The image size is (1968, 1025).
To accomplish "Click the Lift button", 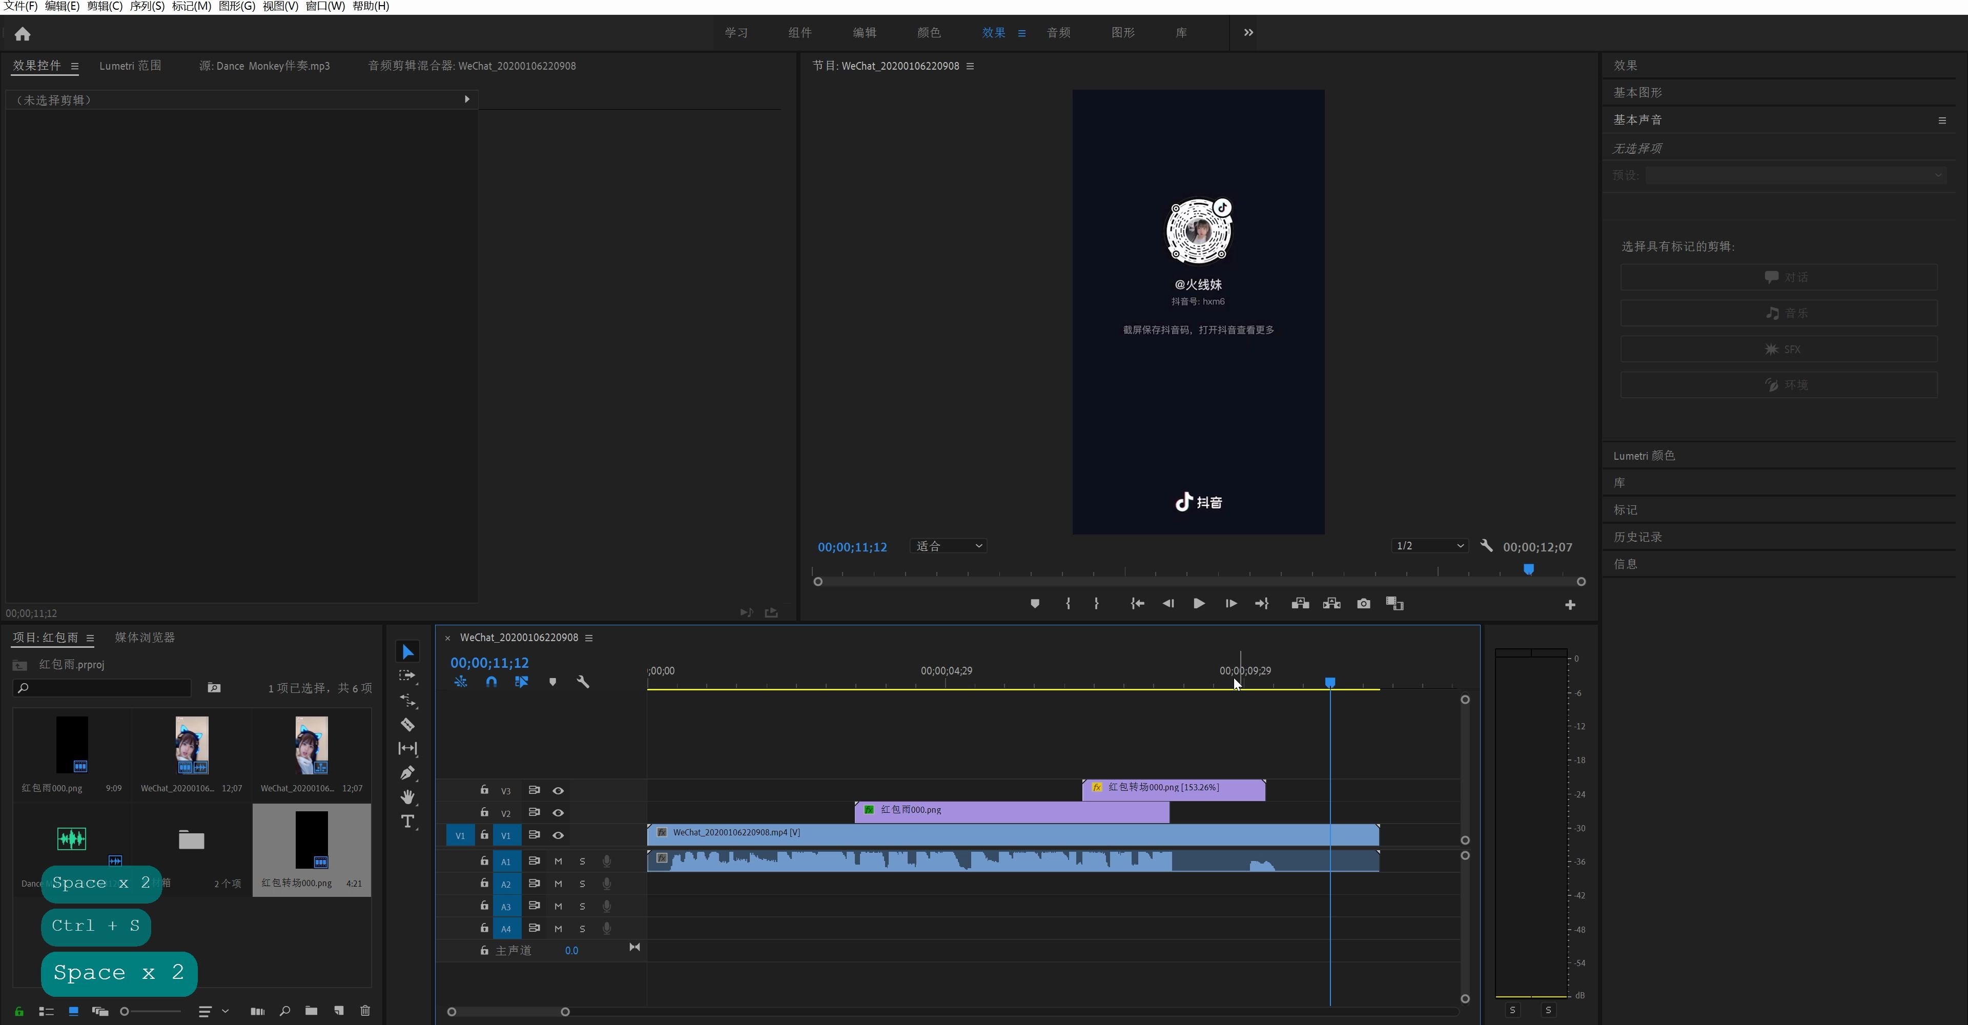I will [1300, 603].
